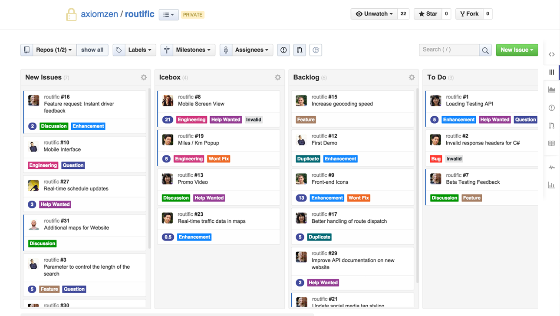Click Feature label on Increase geocoding speed
Image resolution: width=560 pixels, height=316 pixels.
[306, 120]
